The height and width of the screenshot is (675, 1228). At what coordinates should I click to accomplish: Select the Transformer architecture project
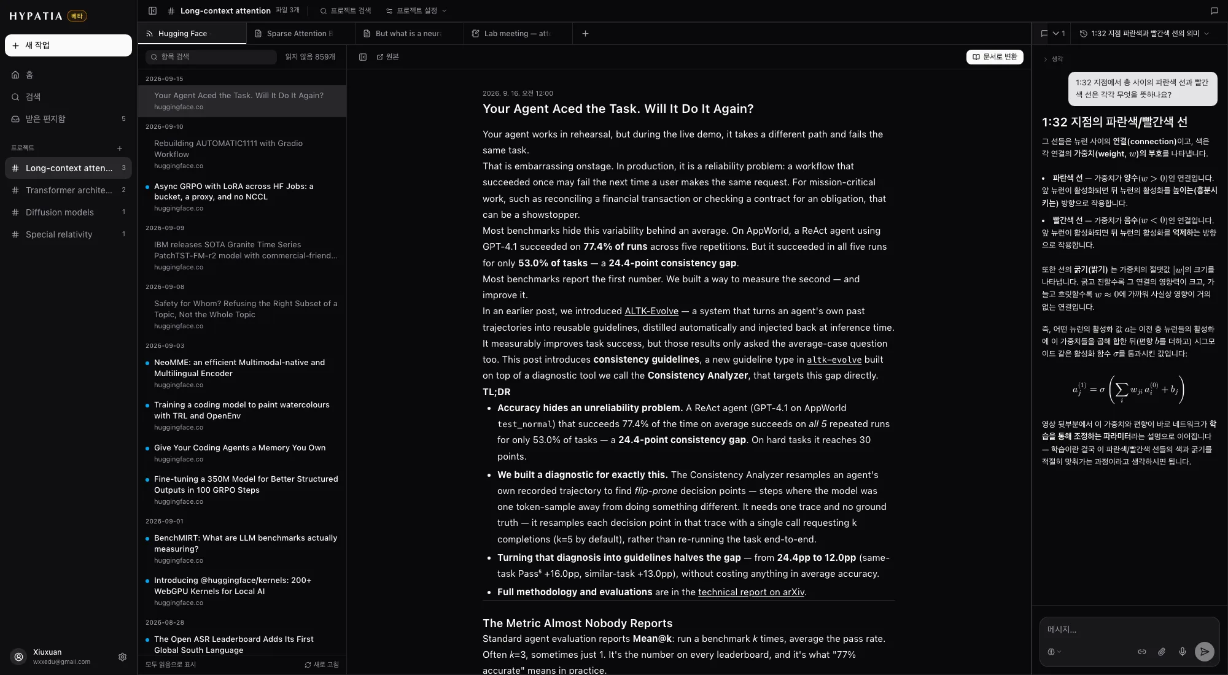pyautogui.click(x=68, y=190)
